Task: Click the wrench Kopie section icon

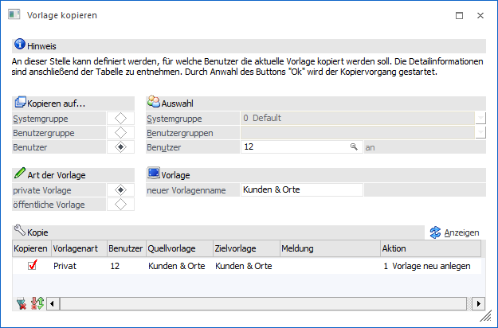Action: (x=20, y=231)
